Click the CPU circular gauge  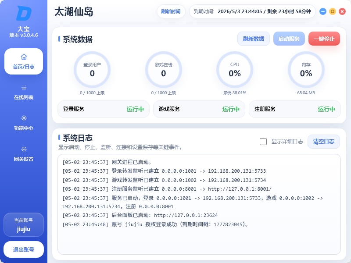(235, 70)
